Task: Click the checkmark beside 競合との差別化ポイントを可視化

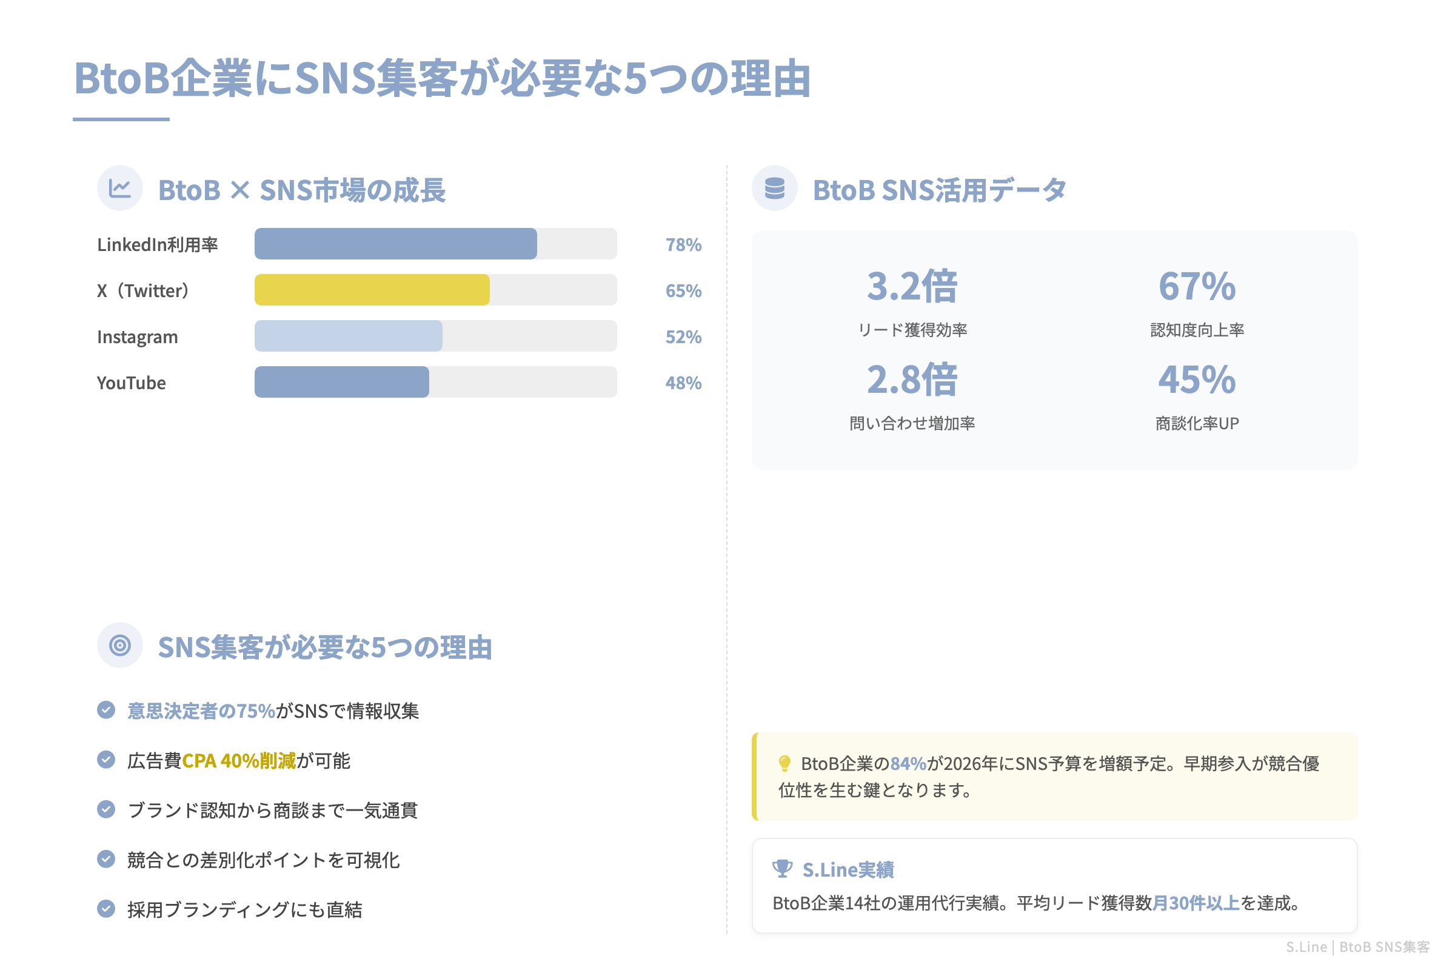Action: (x=107, y=859)
